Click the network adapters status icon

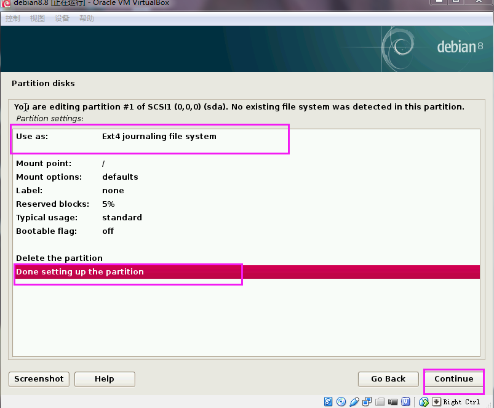click(x=367, y=402)
